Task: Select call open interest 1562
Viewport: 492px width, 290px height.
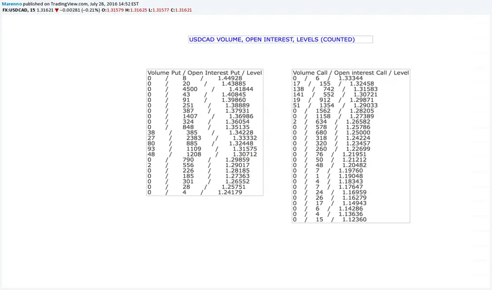Action: (323, 111)
